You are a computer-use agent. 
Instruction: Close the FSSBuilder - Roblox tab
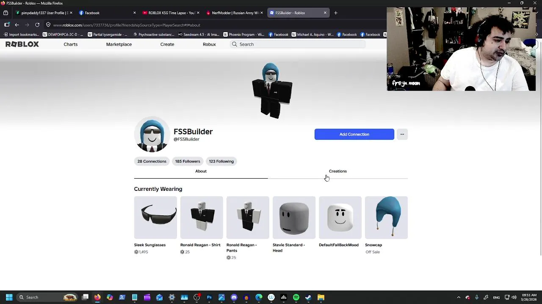325,13
